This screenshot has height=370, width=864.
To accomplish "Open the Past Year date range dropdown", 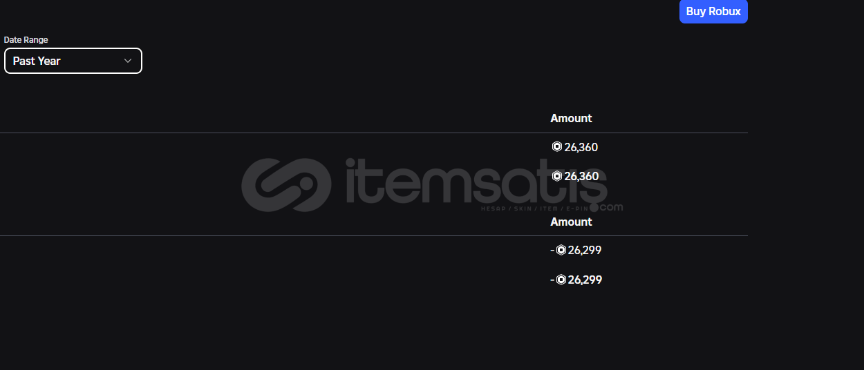I will pos(73,61).
